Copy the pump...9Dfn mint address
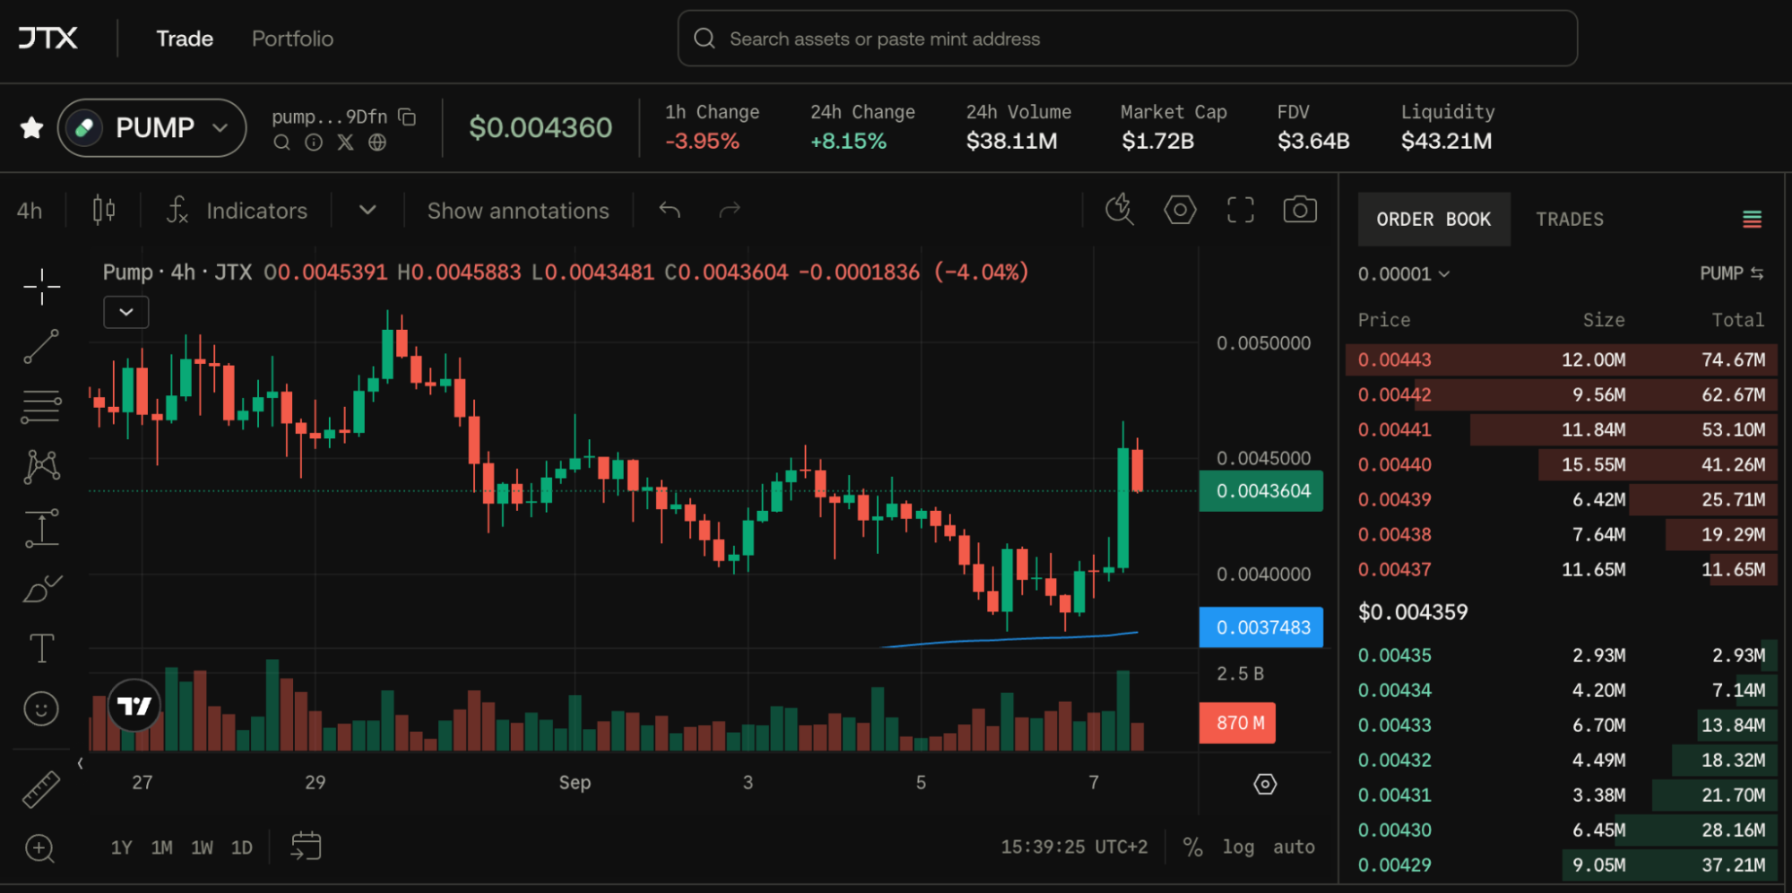The image size is (1792, 893). (407, 117)
